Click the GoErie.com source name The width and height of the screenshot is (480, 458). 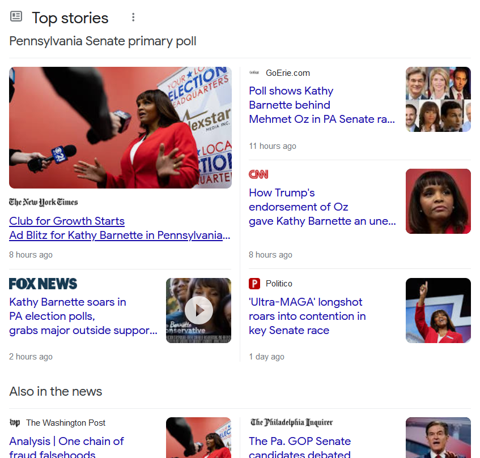[x=288, y=73]
